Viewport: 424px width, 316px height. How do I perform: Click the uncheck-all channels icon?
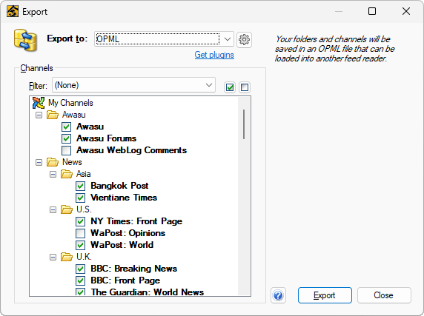coord(245,87)
